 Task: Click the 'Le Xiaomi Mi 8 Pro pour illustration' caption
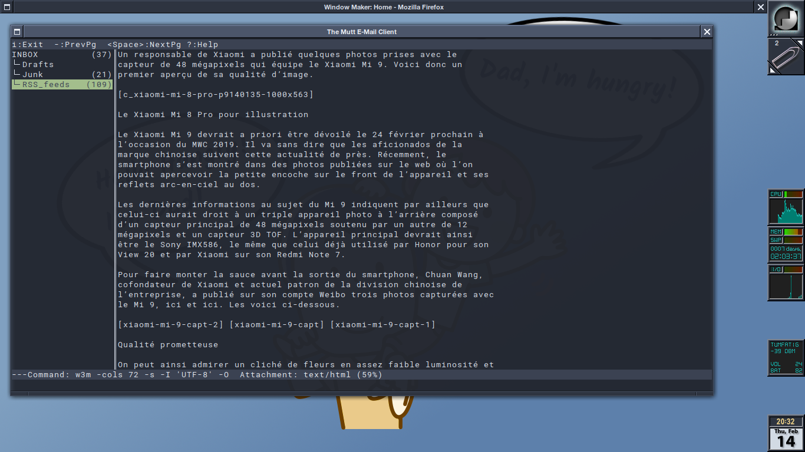click(213, 115)
